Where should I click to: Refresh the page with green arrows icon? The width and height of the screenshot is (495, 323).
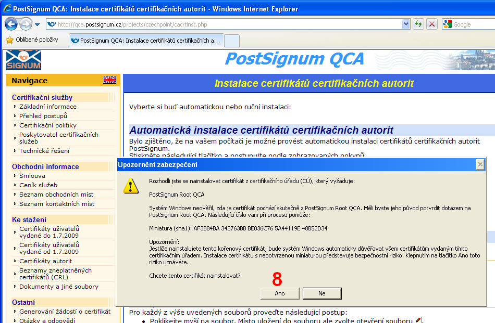(418, 24)
